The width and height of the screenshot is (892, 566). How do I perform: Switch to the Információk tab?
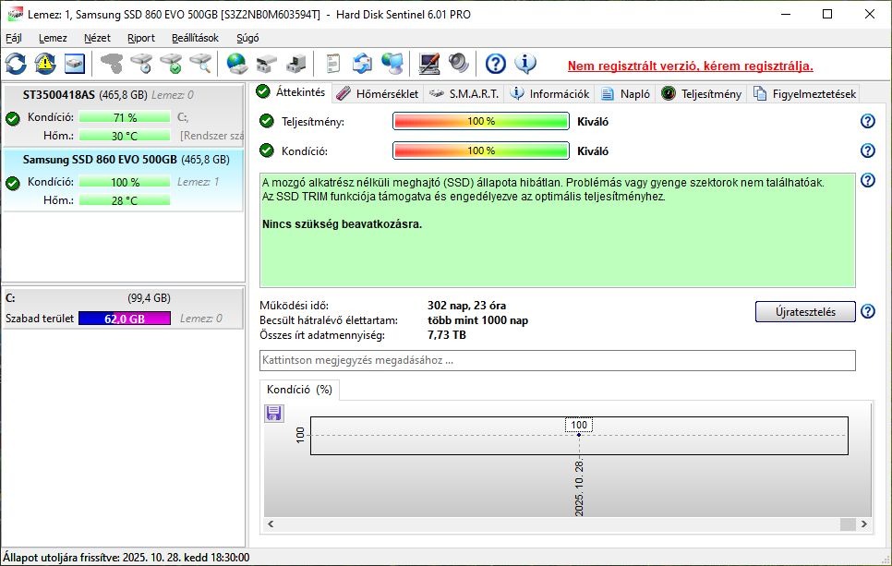pyautogui.click(x=550, y=94)
